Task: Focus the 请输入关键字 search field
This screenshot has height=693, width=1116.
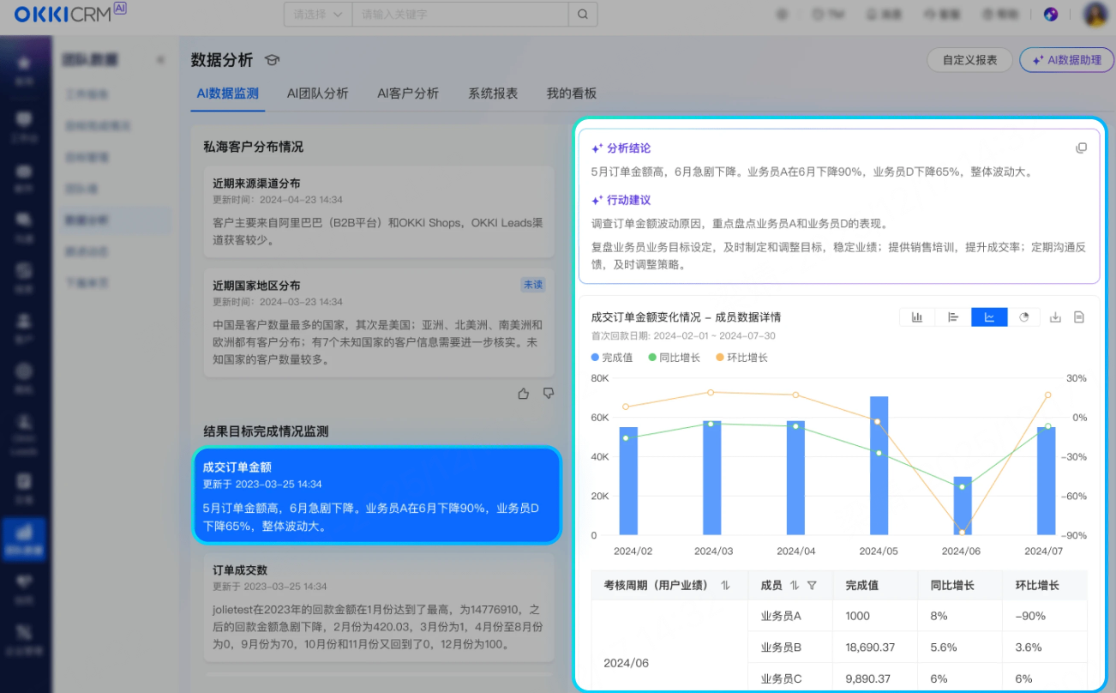Action: click(x=460, y=15)
